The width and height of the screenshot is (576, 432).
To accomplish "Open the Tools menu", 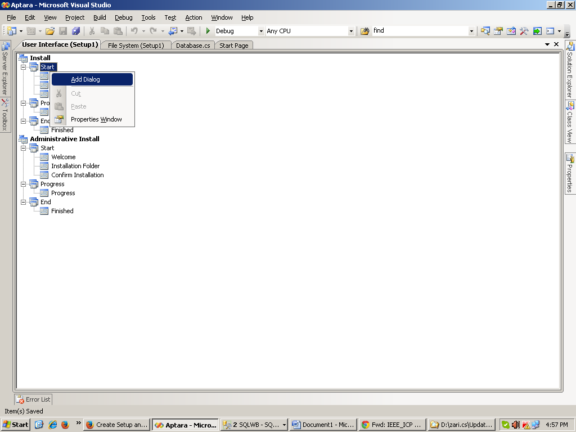I will click(x=148, y=17).
